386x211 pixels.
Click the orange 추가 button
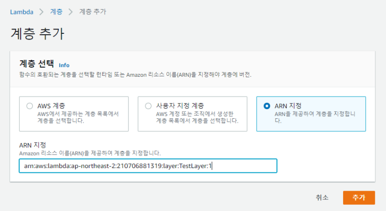pyautogui.click(x=358, y=197)
